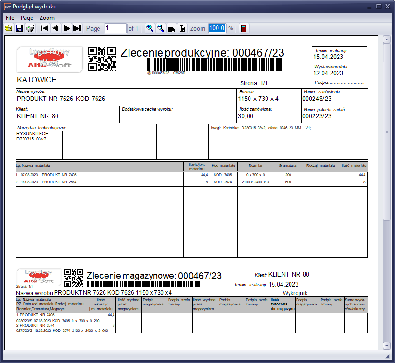Fit page width view icon

coord(171,28)
